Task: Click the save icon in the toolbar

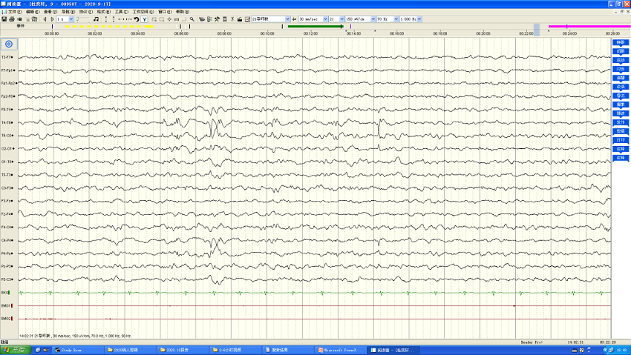Action: [x=4, y=19]
